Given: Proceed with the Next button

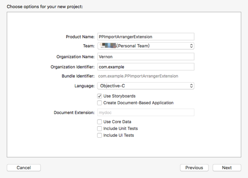Looking at the screenshot, I should click(x=227, y=168).
